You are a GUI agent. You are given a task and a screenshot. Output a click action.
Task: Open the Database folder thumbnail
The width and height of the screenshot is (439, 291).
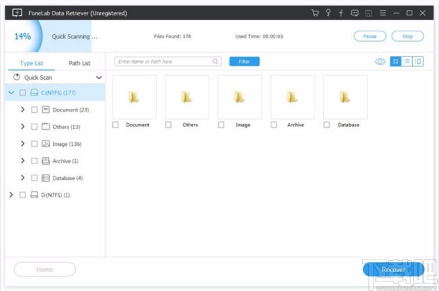345,97
